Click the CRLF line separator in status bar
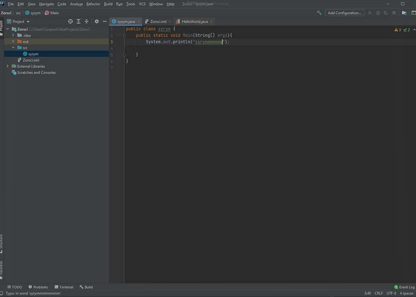Viewport: 416px width, 297px height. 379,293
